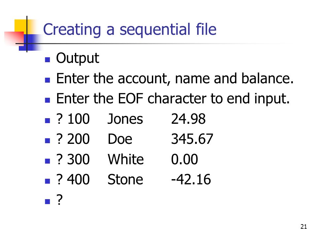Viewport: 317px width, 237px height.
Task: Click the bullet next to '? 400' row
Action: tap(47, 181)
